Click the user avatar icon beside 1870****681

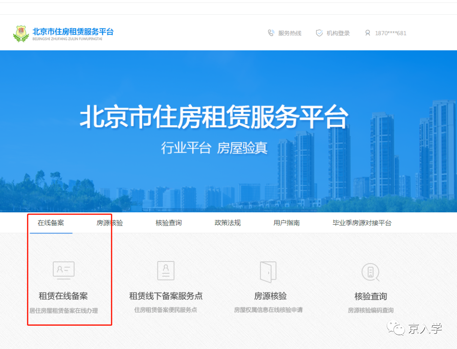point(368,33)
